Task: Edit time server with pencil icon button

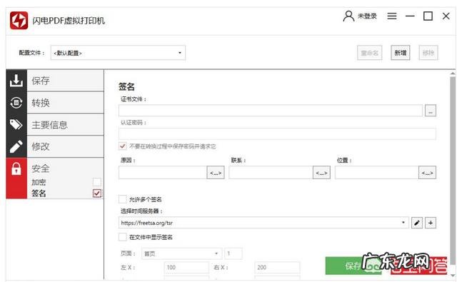Action: (417, 223)
